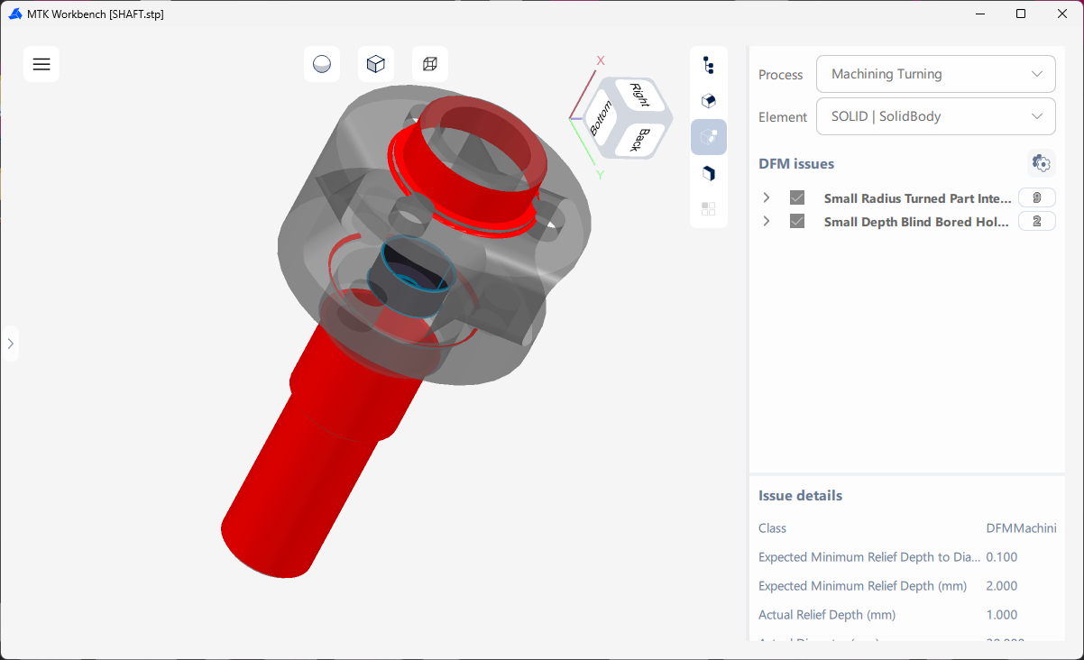This screenshot has width=1084, height=660.
Task: Uncheck Small Radius Turned Part issue checkbox
Action: [x=797, y=197]
